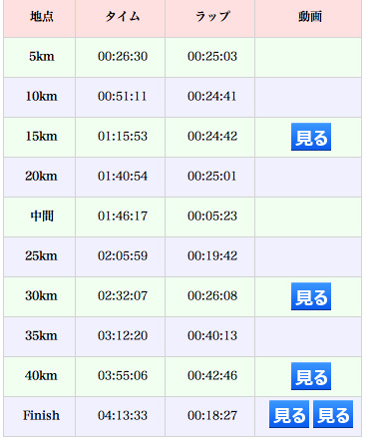The image size is (370, 447).
Task: Click the 地点 column header
Action: coord(42,16)
